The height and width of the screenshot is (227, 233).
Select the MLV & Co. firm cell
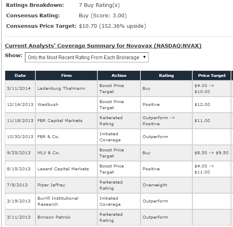pyautogui.click(x=66, y=153)
